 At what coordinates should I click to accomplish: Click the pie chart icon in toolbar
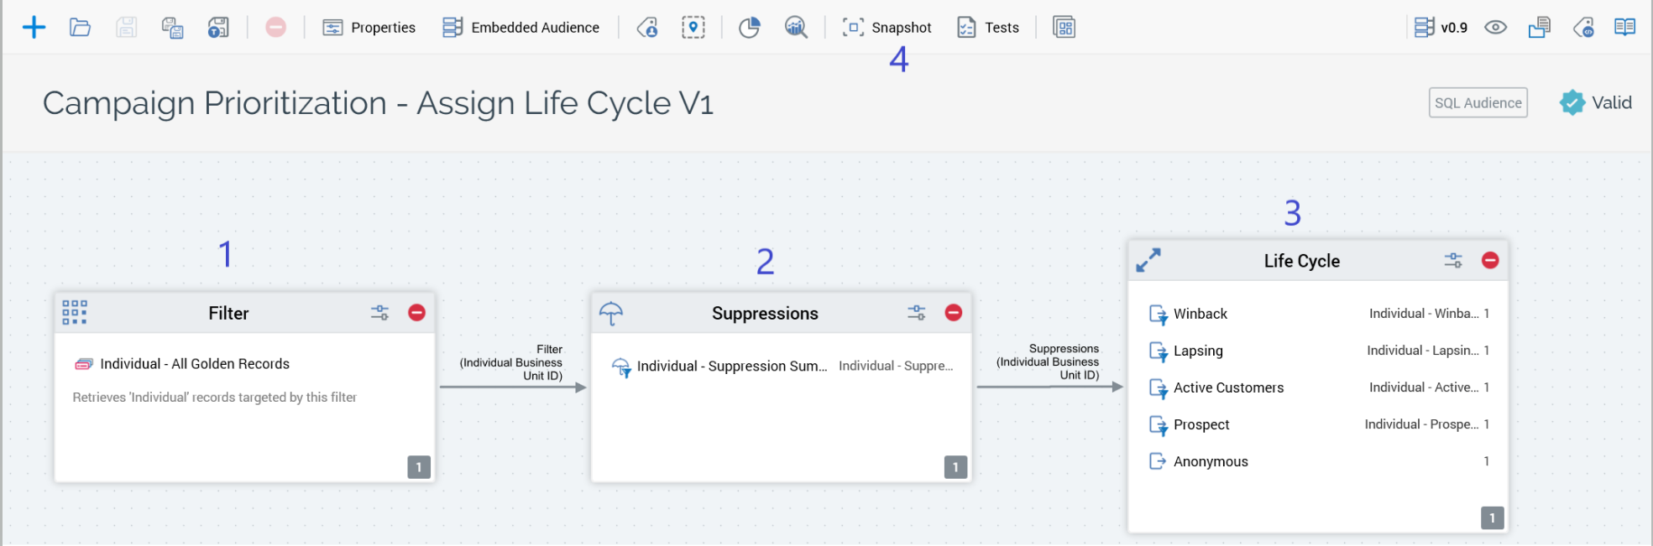tap(749, 28)
